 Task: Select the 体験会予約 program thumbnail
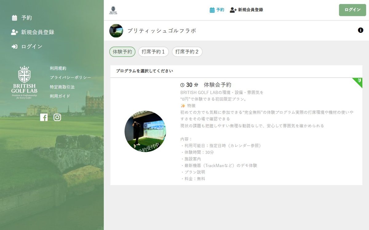(x=145, y=131)
